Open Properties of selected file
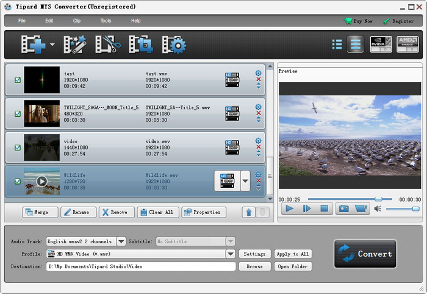The width and height of the screenshot is (427, 294). coord(204,212)
